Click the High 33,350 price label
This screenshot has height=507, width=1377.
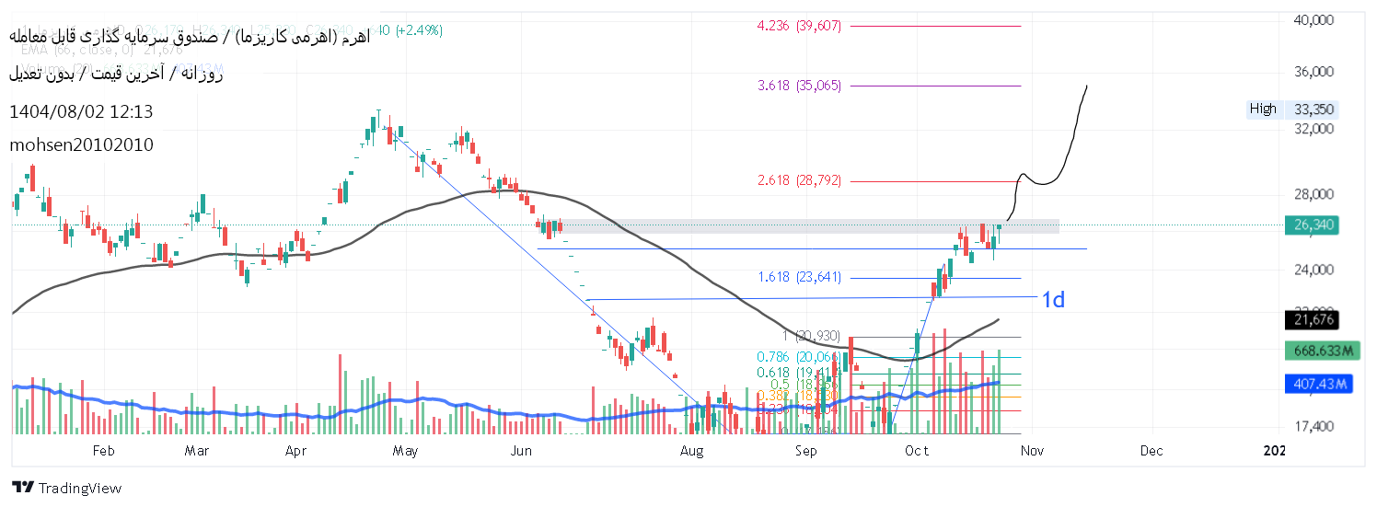(1291, 109)
